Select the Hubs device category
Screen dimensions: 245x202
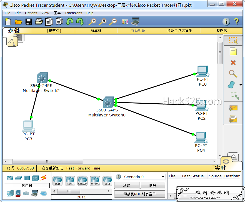pos(27,178)
